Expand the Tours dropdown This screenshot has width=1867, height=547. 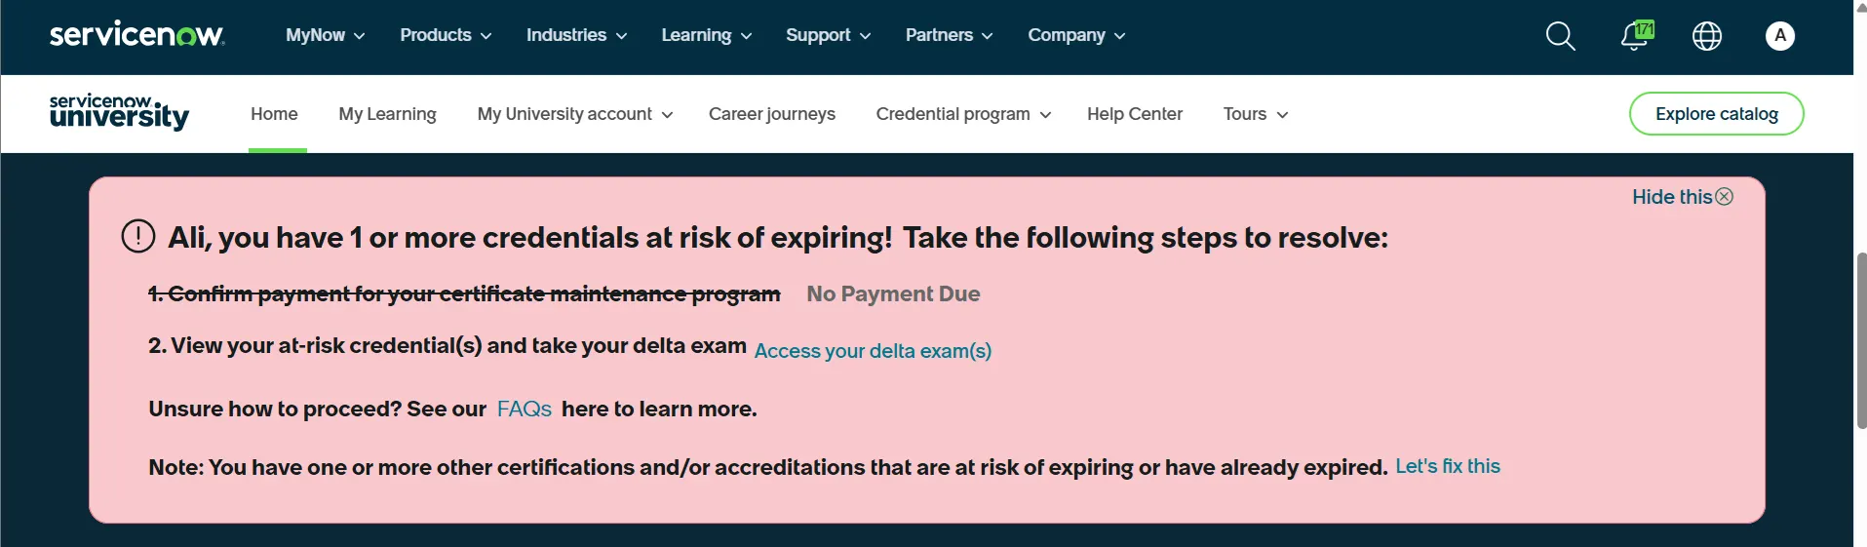click(x=1255, y=114)
